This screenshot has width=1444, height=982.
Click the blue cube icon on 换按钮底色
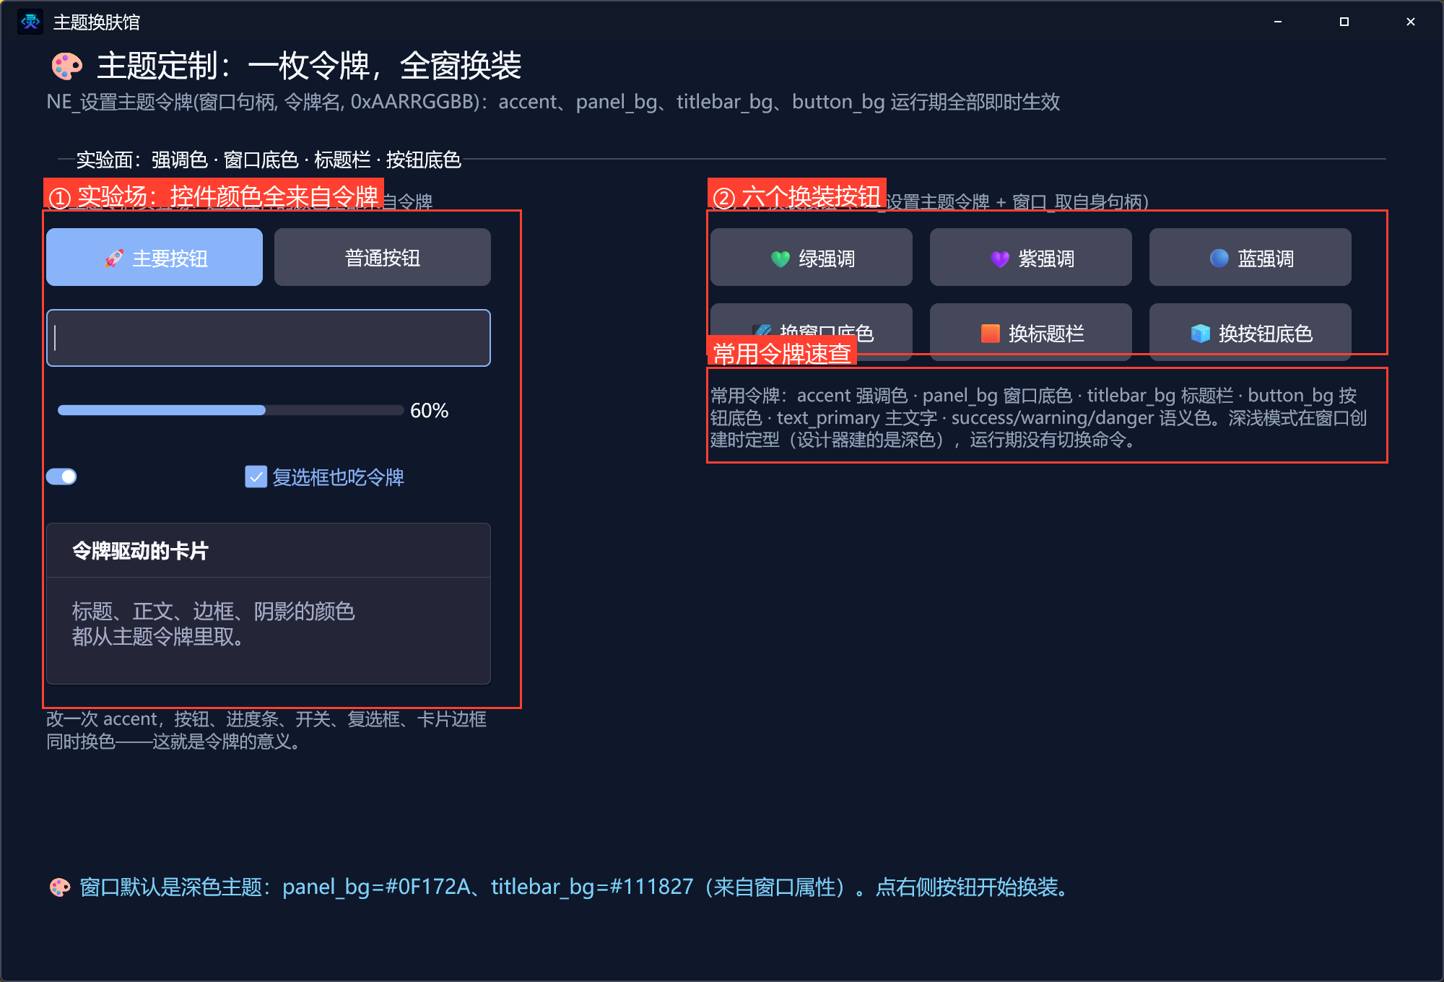tap(1200, 333)
